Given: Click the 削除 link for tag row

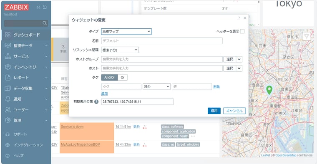Looking at the screenshot, I should click(x=216, y=87).
